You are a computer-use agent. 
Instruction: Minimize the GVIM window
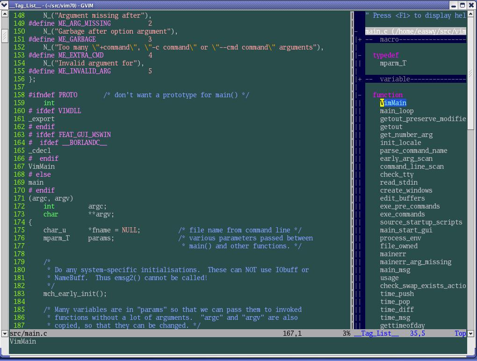tap(454, 5)
